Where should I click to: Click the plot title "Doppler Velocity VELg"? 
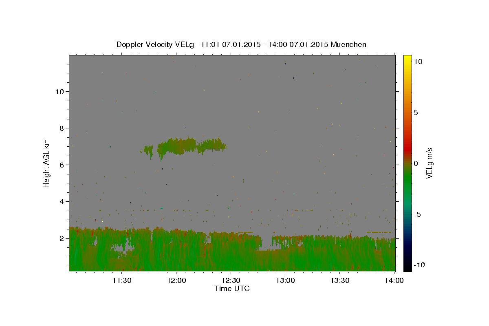(x=156, y=44)
